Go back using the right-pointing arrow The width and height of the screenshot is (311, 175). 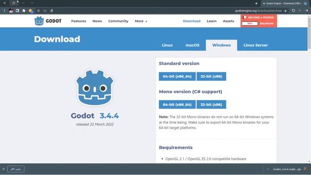coord(307,11)
